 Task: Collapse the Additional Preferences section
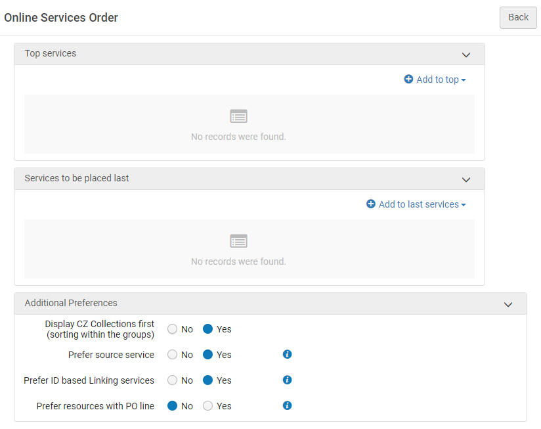[508, 304]
